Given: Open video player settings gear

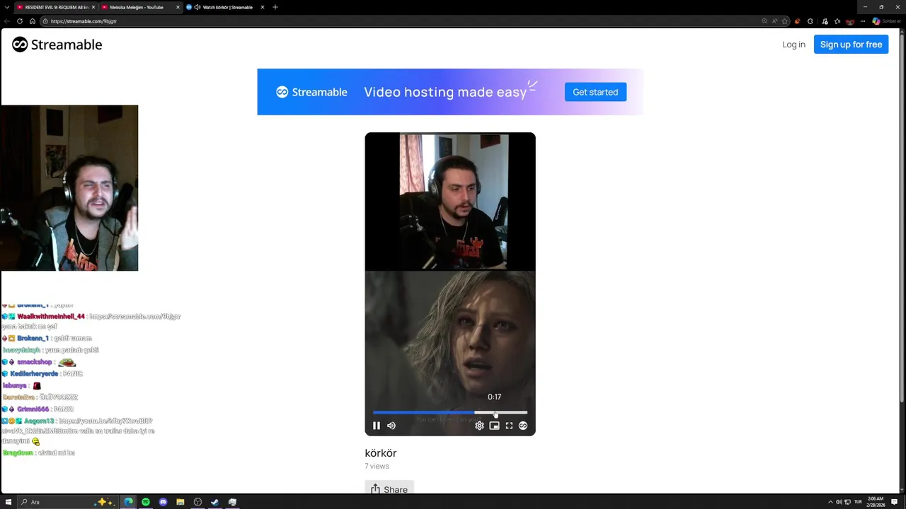Looking at the screenshot, I should [479, 426].
